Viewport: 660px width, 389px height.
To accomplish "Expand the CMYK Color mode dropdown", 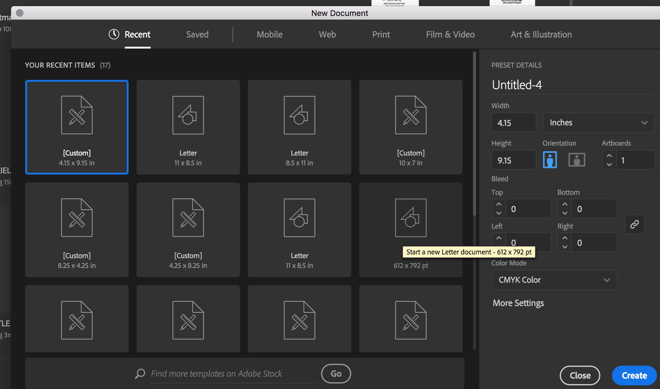I will (554, 280).
